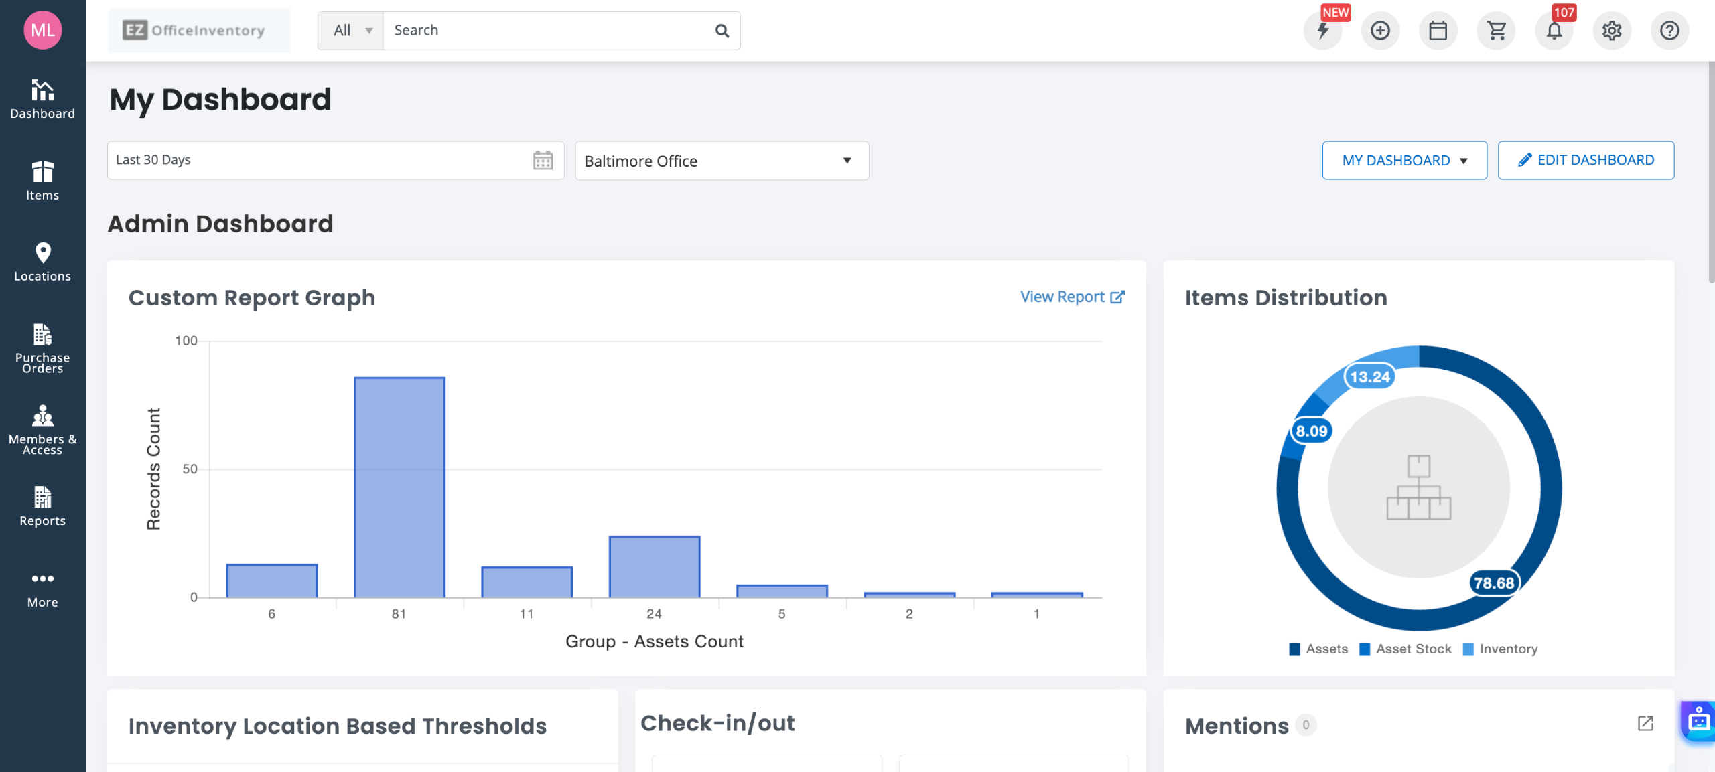This screenshot has height=772, width=1715.
Task: Open the notifications bell
Action: point(1554,31)
